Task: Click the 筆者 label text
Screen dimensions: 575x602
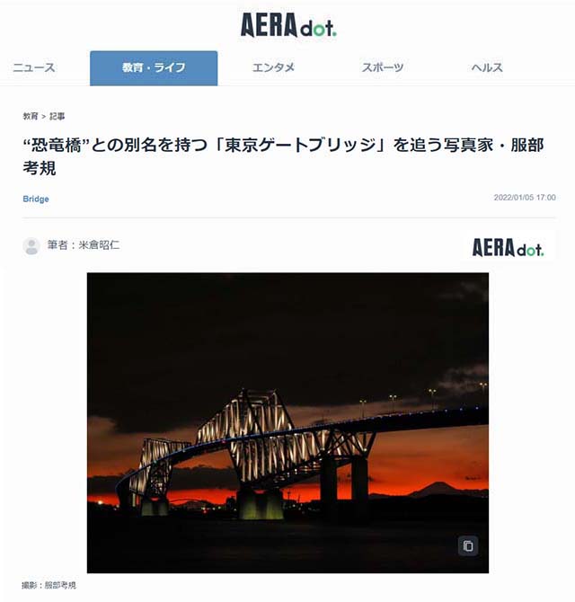Action: pyautogui.click(x=57, y=245)
